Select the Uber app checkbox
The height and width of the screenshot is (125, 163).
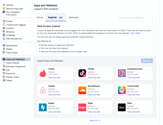(149, 107)
